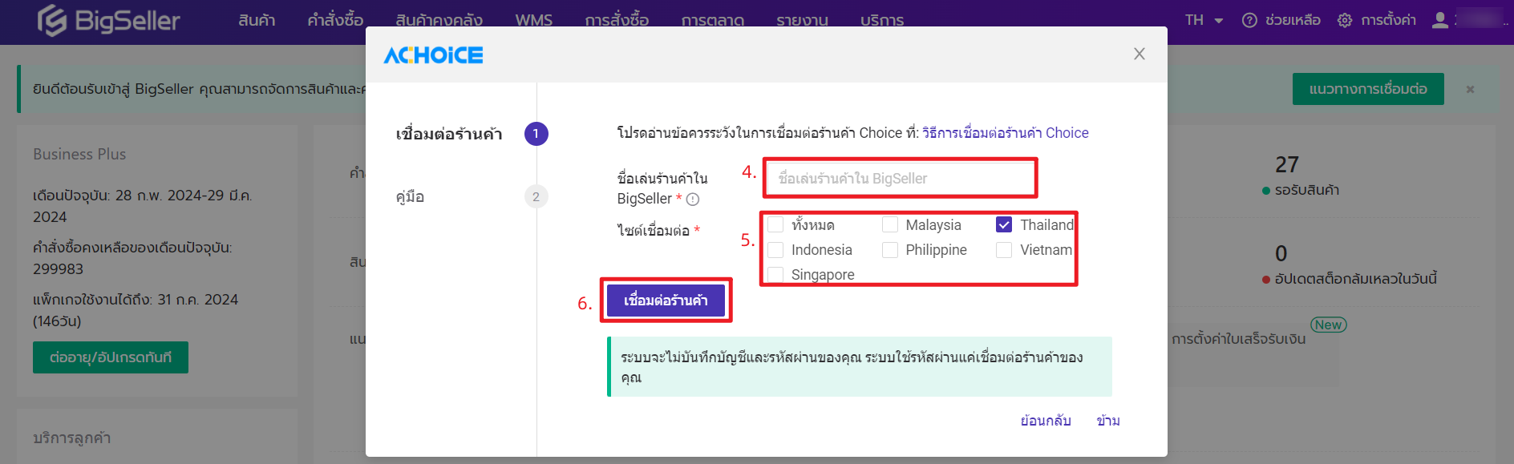
Task: Check the Malaysia site checkbox
Action: tap(890, 224)
